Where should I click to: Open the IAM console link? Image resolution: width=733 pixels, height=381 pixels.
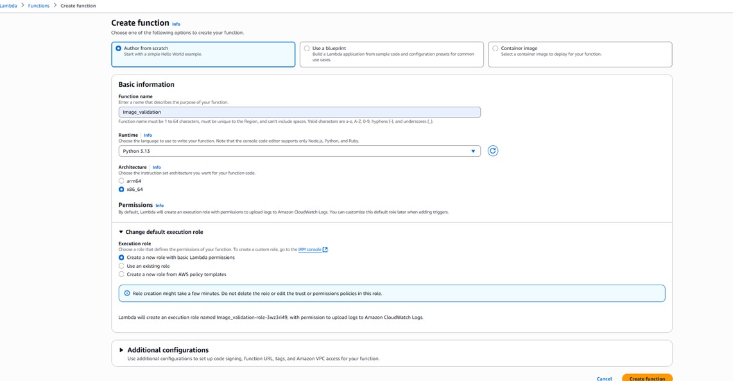tap(309, 250)
